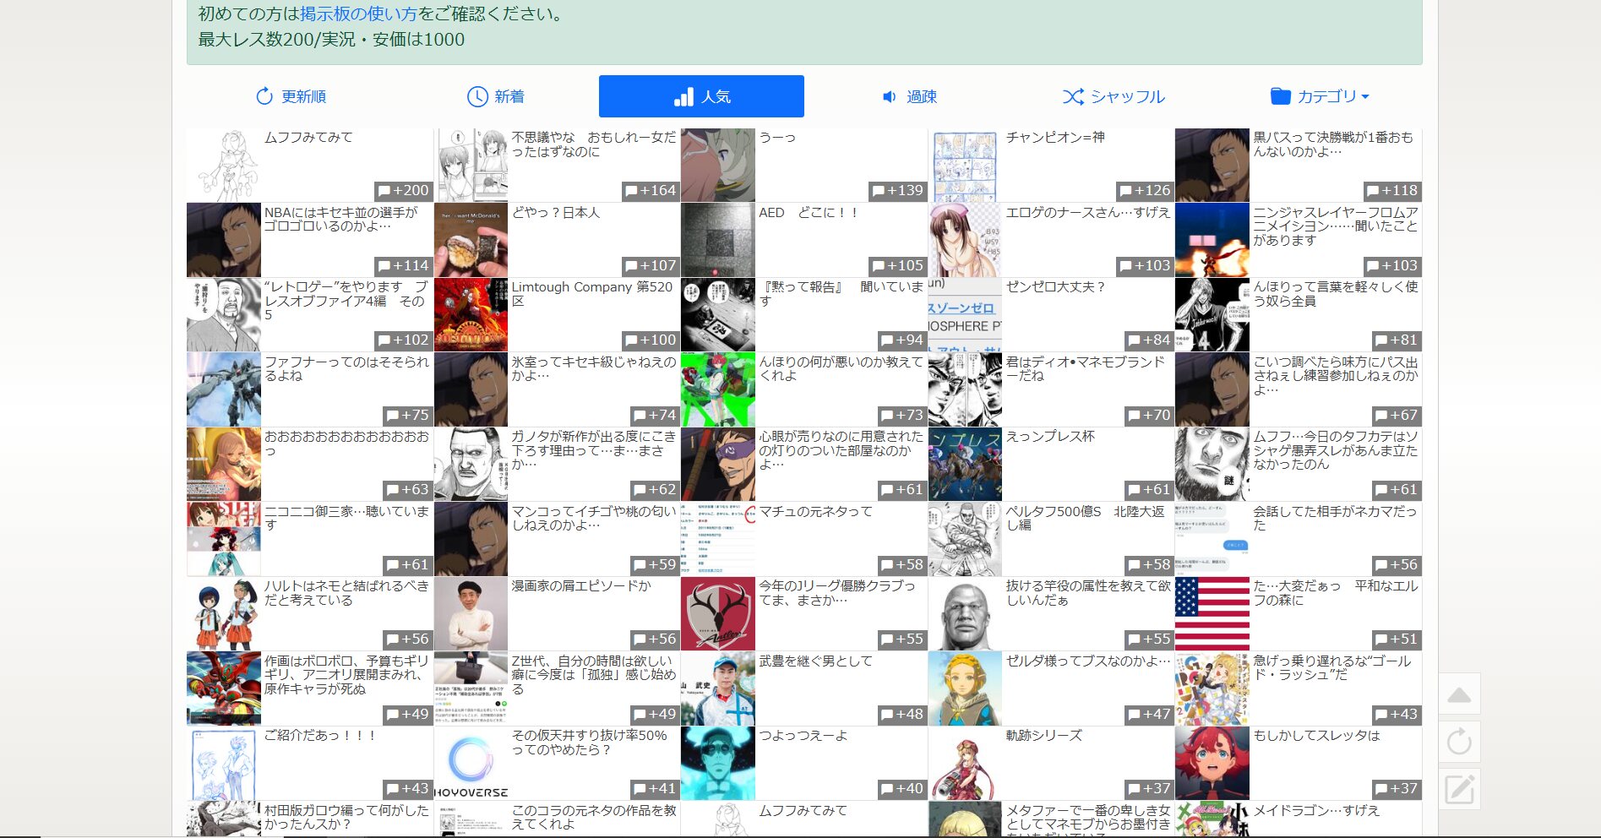This screenshot has height=838, width=1601.
Task: Open the カテゴリ dropdown menu
Action: coord(1320,96)
